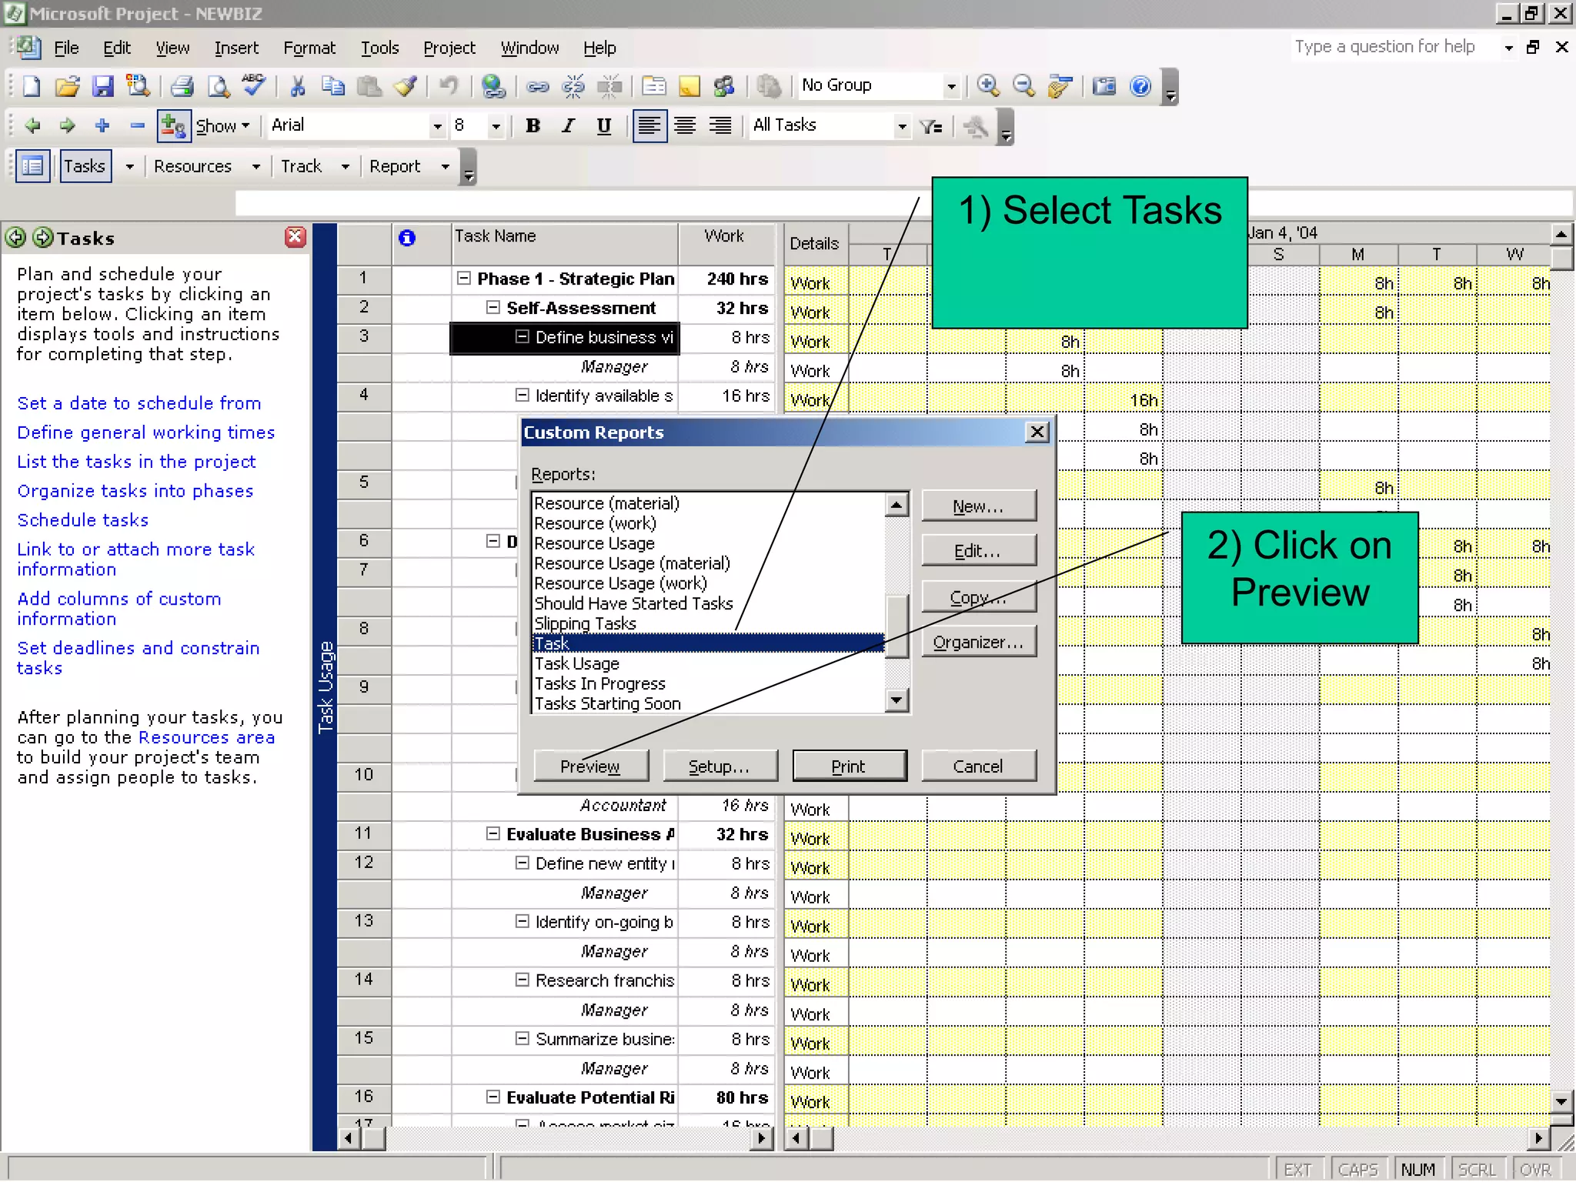Click the Track guide toolbar button
Screen dimensions: 1576x1182
[301, 166]
